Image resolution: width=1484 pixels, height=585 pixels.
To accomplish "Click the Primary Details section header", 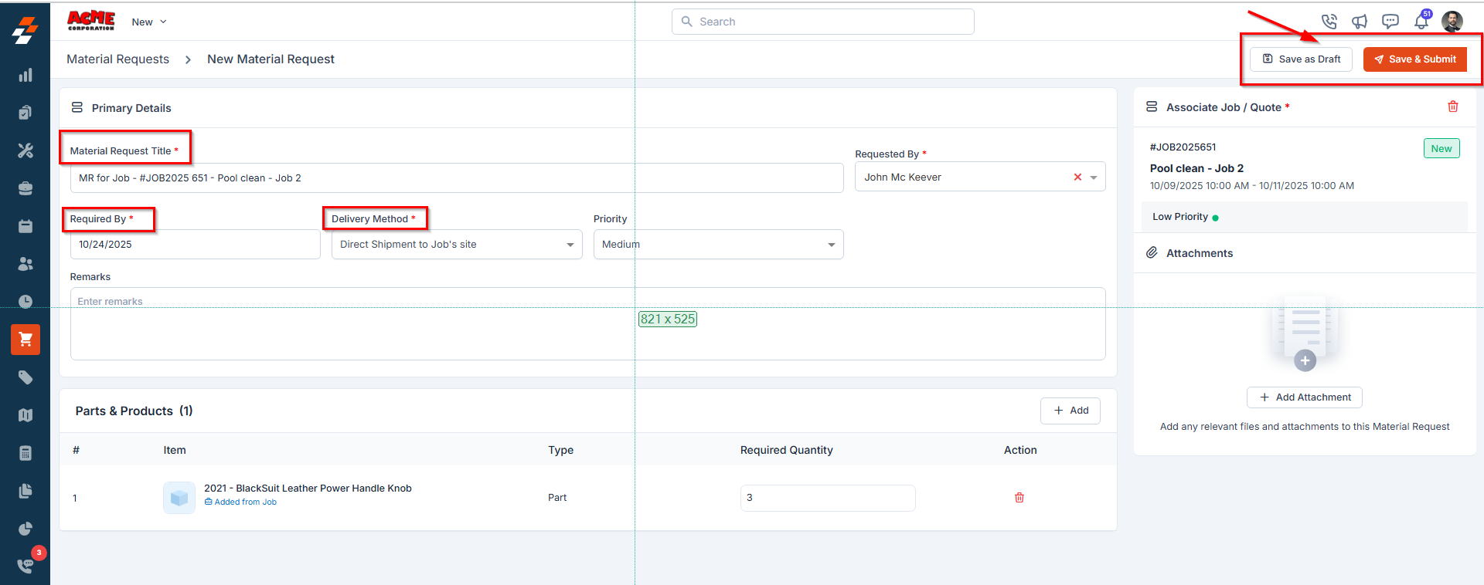I will coord(131,108).
